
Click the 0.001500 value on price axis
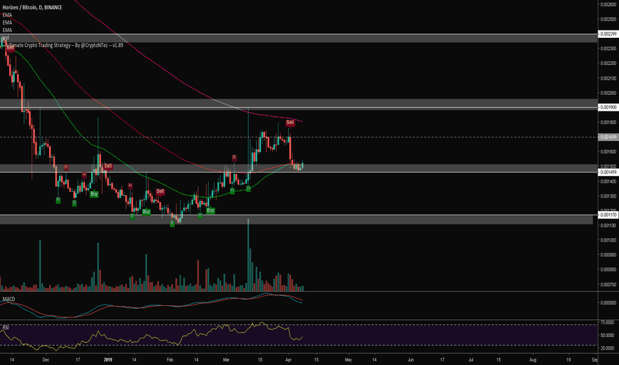click(x=608, y=167)
